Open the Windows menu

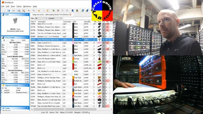coord(27,6)
